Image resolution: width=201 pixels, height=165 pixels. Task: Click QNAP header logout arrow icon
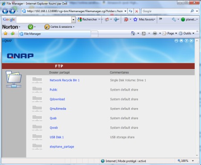(192, 41)
